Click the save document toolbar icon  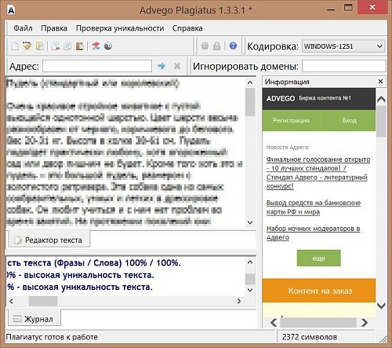(x=39, y=46)
